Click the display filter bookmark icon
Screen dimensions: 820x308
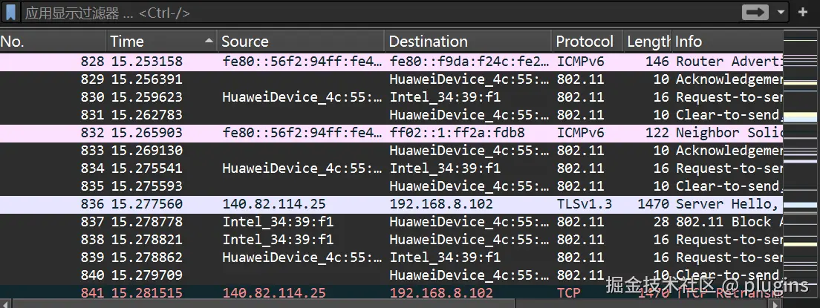point(11,13)
